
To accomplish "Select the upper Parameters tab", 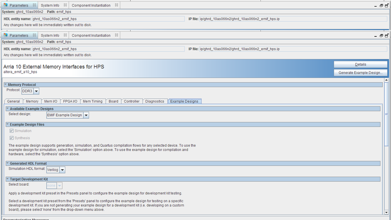I will [19, 5].
